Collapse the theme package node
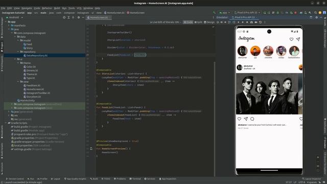The height and width of the screenshot is (184, 327). 18,63
